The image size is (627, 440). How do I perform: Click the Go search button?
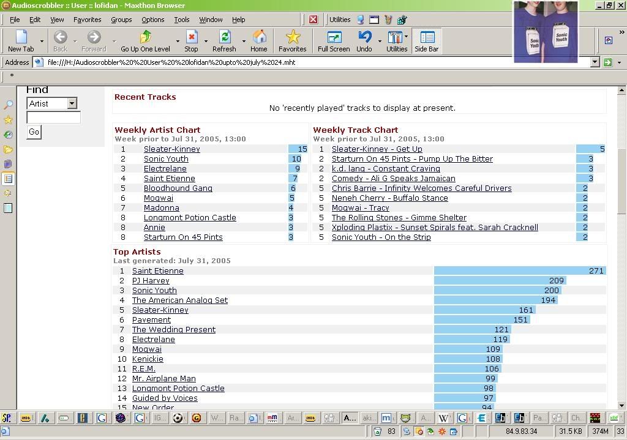tap(34, 132)
